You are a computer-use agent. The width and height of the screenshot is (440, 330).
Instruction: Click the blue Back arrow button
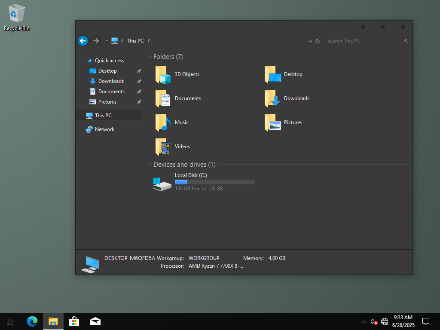click(x=83, y=41)
